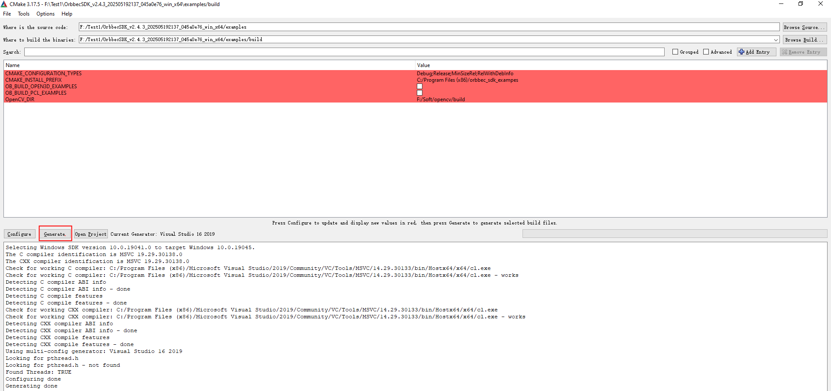
Task: Open the Options menu
Action: click(45, 14)
